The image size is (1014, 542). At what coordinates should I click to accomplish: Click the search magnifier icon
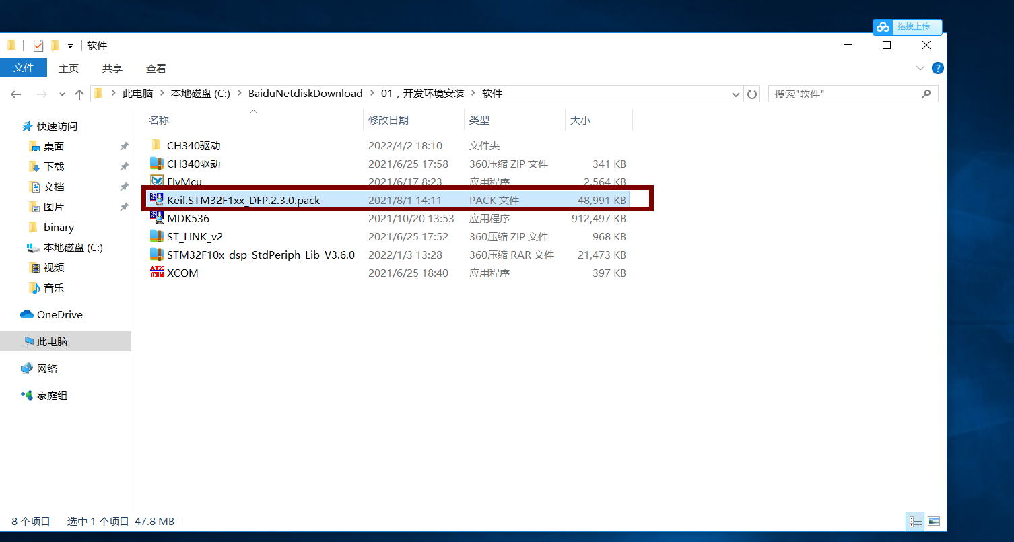tap(927, 94)
